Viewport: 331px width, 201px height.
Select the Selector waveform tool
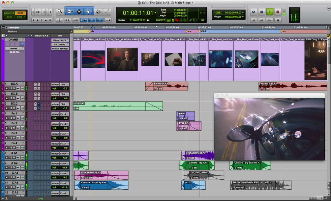[x=79, y=12]
